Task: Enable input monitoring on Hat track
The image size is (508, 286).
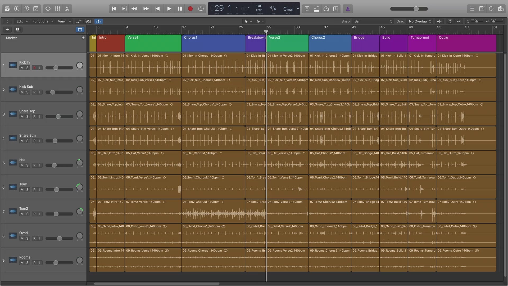Action: pyautogui.click(x=40, y=165)
